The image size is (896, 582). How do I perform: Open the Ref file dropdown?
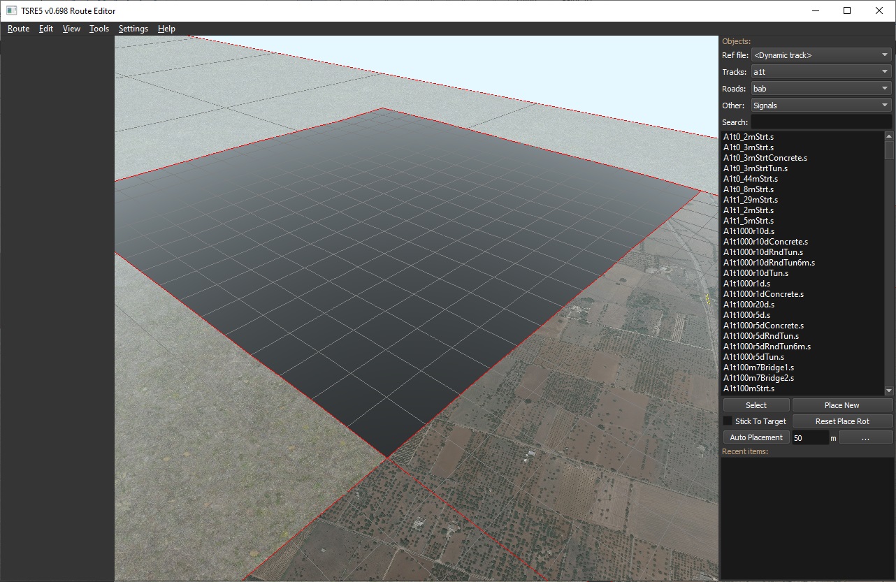[821, 55]
